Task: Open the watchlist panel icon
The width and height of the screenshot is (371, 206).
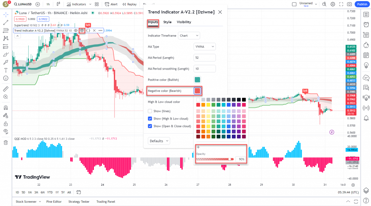Action: 366,15
